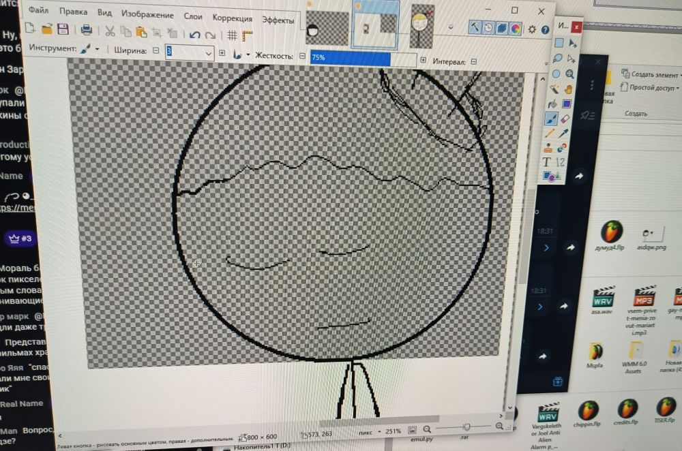Click the New file icon in Paint.NET
682x451 pixels.
click(29, 29)
